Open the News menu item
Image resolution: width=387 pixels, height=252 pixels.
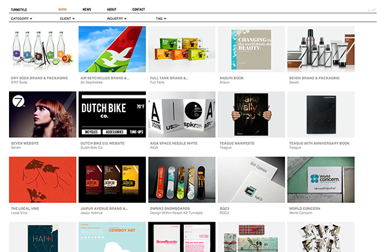coord(87,10)
